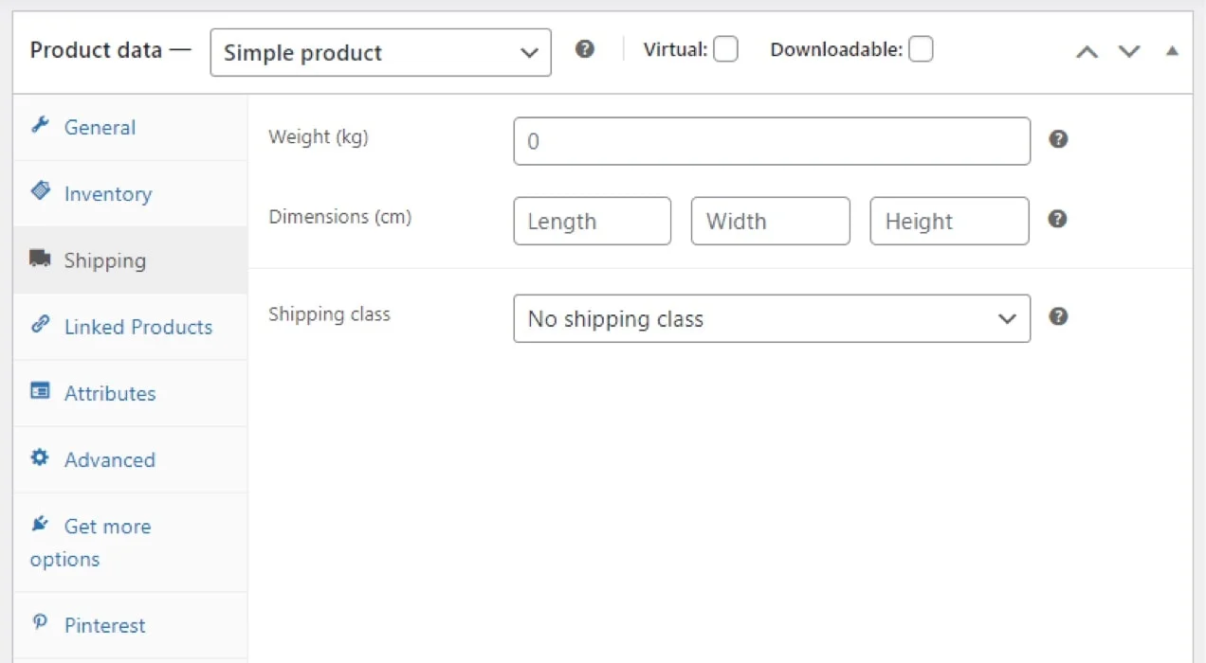Switch to the Linked Products tab

pos(138,327)
